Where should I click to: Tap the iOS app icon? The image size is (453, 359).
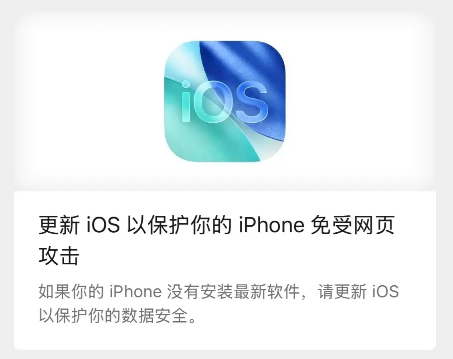(x=225, y=101)
